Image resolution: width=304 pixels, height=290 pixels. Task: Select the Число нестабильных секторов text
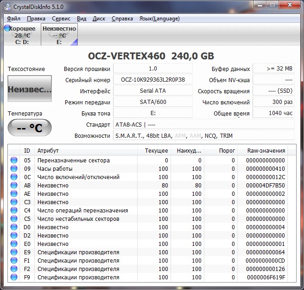(78, 219)
